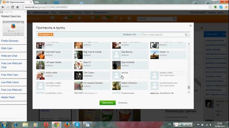Click the cancel link beside invite button
The height and width of the screenshot is (128, 229).
coord(123,103)
